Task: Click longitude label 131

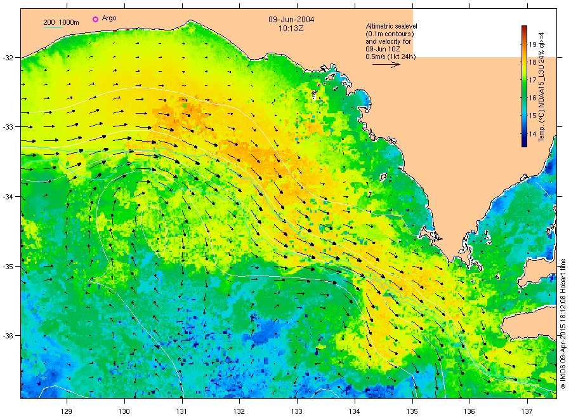Action: [x=181, y=412]
